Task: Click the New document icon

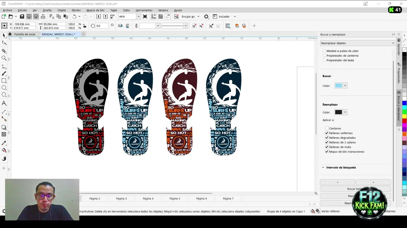Action: pos(4,16)
